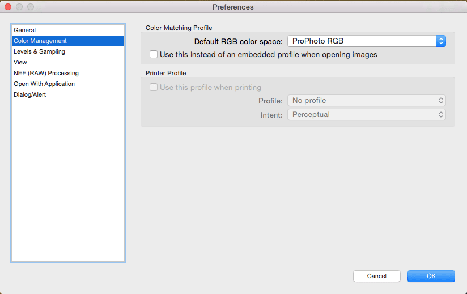Select Open With Application in the list
The image size is (467, 294).
(44, 84)
